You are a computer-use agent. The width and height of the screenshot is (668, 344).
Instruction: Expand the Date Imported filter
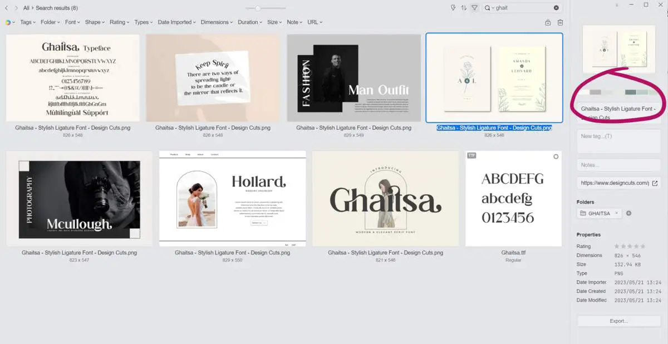pyautogui.click(x=177, y=22)
